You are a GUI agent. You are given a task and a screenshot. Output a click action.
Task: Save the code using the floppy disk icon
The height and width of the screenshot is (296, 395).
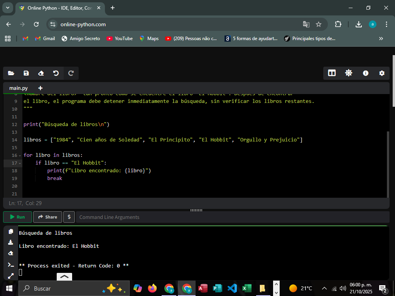(26, 73)
